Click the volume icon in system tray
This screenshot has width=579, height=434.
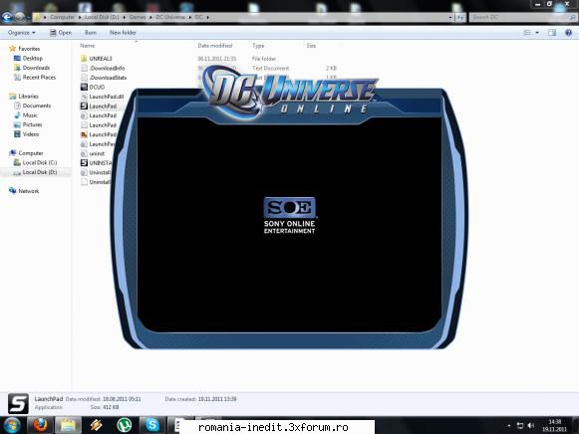point(530,426)
